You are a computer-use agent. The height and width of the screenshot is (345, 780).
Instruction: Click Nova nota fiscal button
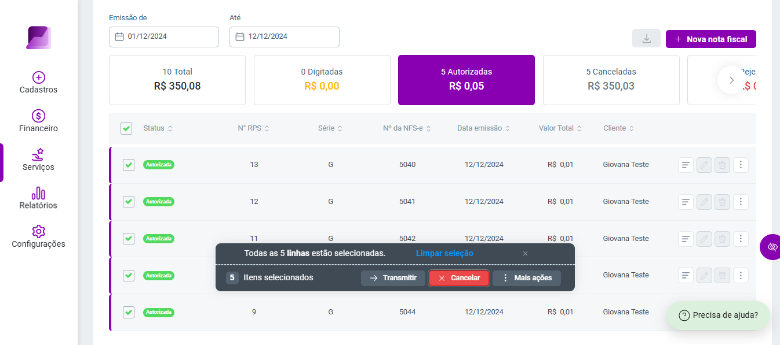point(711,39)
